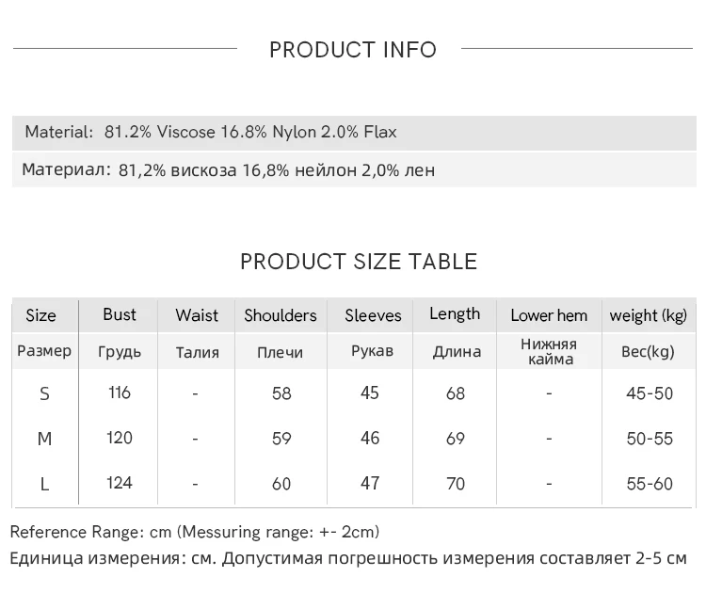Click the 55-60 weight range cell
The image size is (706, 593).
click(650, 484)
